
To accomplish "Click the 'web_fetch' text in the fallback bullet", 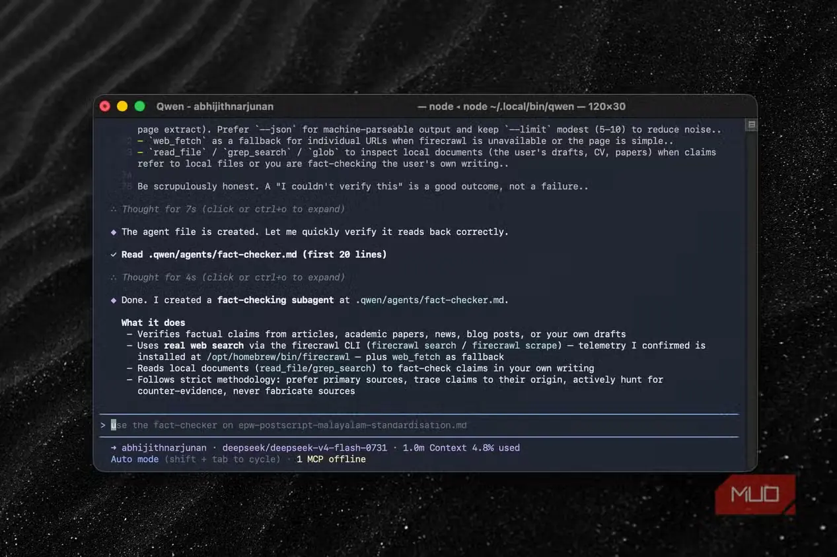I will pos(416,356).
